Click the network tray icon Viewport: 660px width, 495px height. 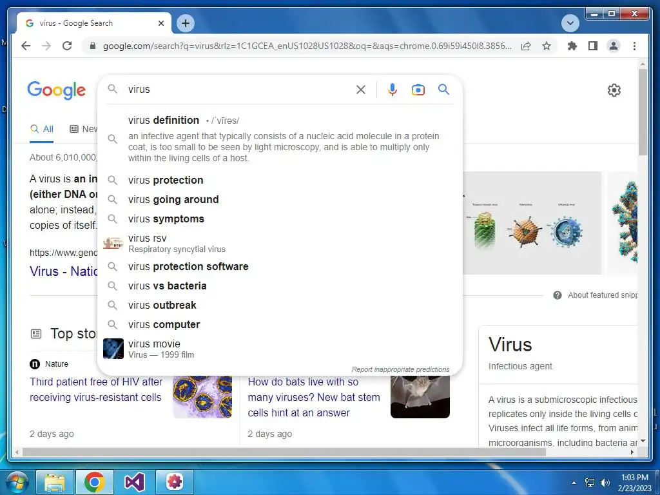click(590, 483)
